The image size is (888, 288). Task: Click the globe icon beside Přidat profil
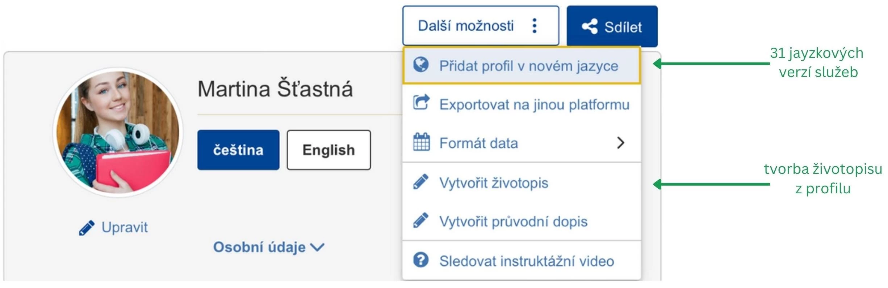click(x=421, y=65)
